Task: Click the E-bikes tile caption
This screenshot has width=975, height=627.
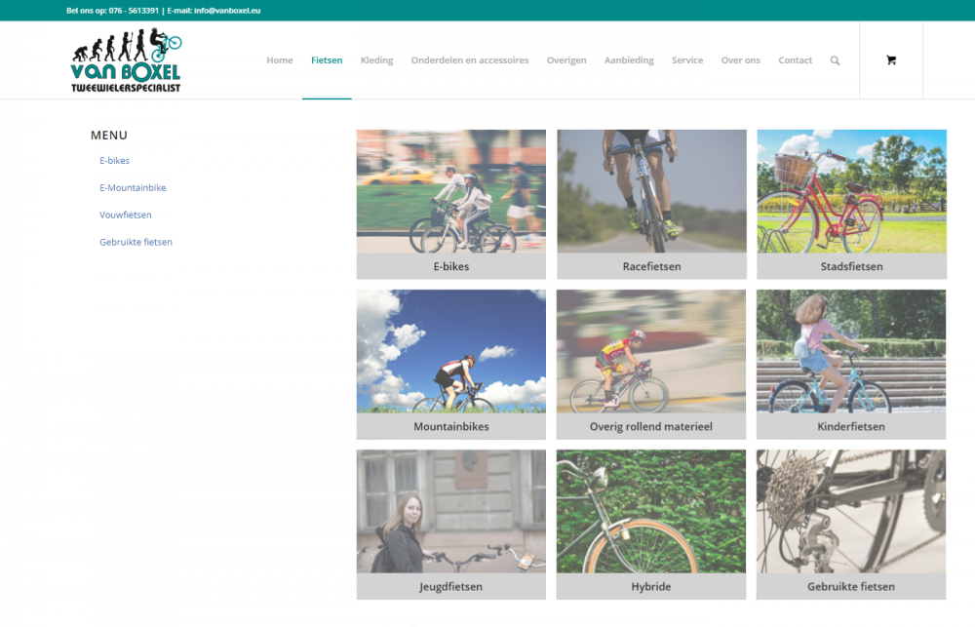Action: 450,266
